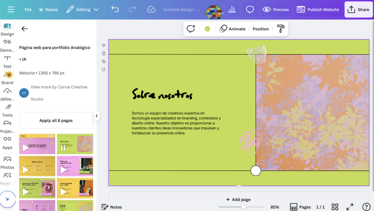Screen dimensions: 374x211
Task: Click the undo arrow icon
Action: click(x=115, y=9)
